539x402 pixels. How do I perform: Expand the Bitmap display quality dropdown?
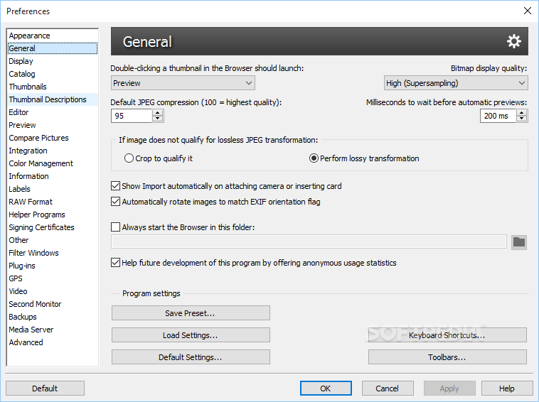pos(456,83)
